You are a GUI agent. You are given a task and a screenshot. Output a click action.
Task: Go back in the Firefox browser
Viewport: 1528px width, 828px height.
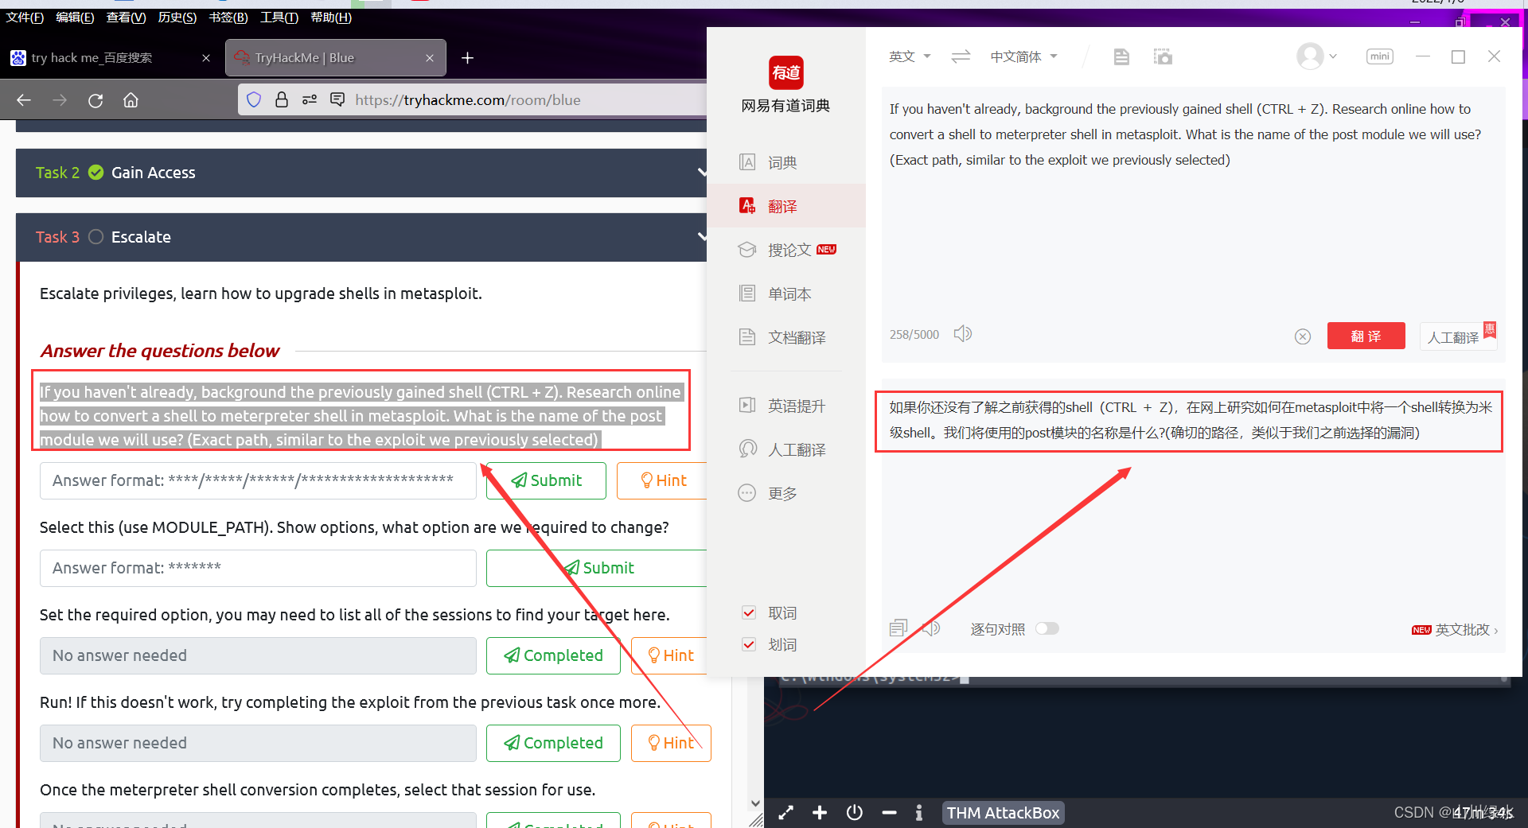tap(24, 100)
